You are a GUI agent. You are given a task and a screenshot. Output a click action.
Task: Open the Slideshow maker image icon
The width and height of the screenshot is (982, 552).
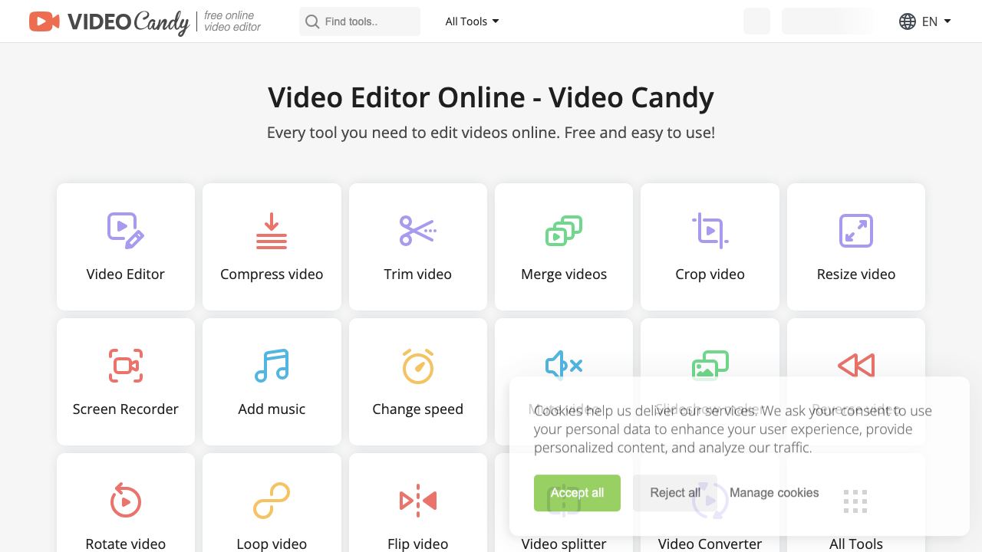point(710,365)
